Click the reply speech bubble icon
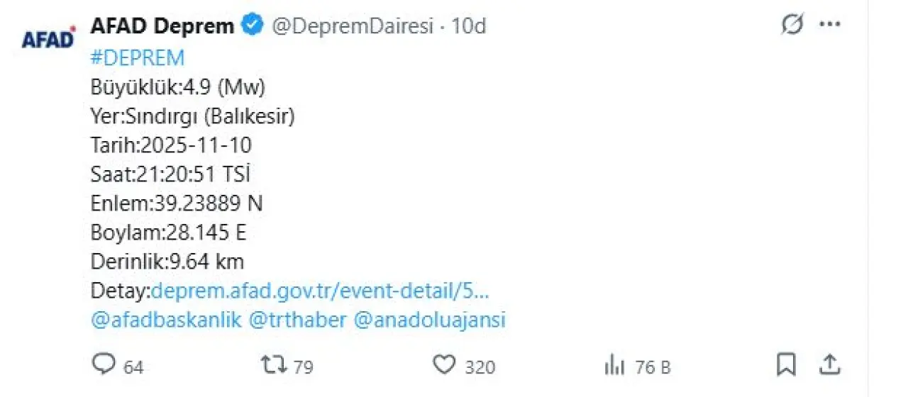Viewport: 908px width, 397px height. pyautogui.click(x=104, y=364)
